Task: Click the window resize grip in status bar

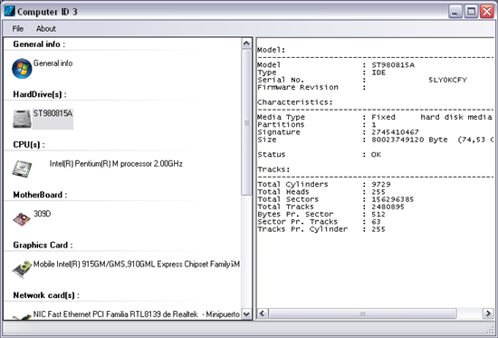Action: click(x=491, y=331)
